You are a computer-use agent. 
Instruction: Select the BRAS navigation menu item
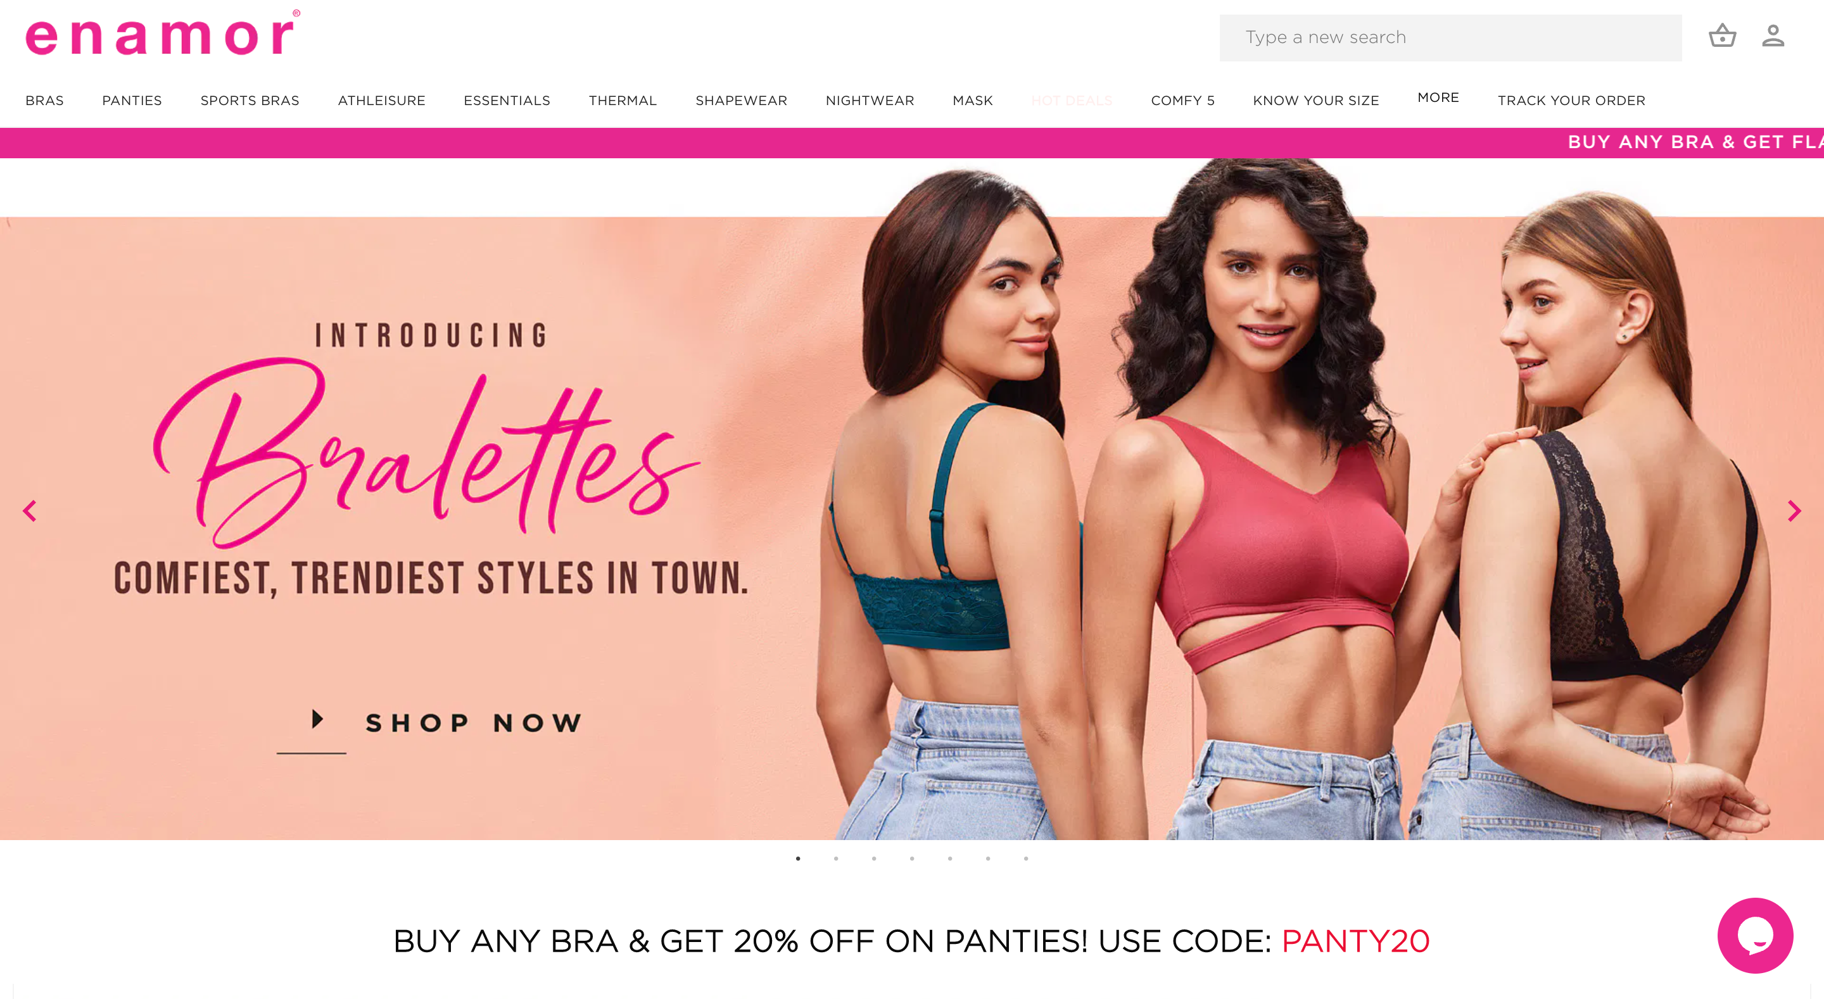43,99
